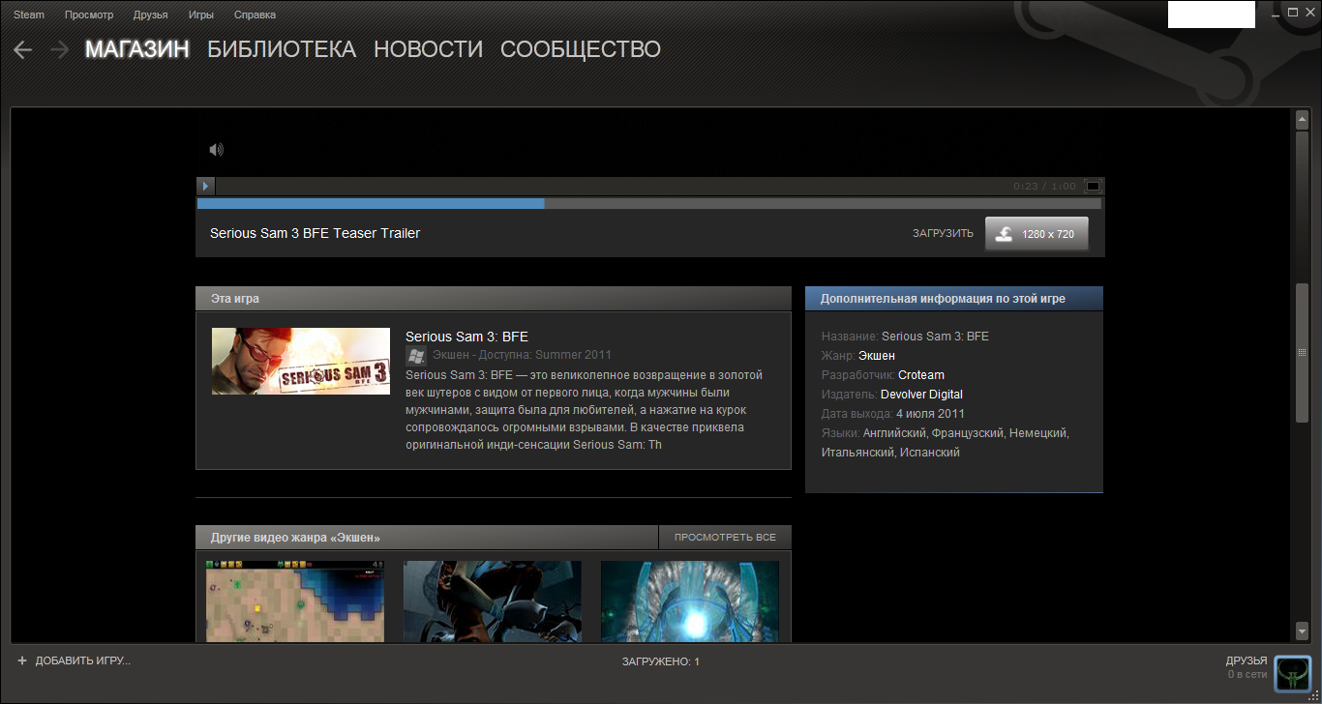Click the friends avatar icon at bottom right
The height and width of the screenshot is (704, 1322).
1292,673
